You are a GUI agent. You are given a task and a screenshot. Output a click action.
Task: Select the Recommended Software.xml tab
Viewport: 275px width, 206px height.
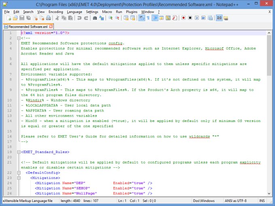[28, 27]
